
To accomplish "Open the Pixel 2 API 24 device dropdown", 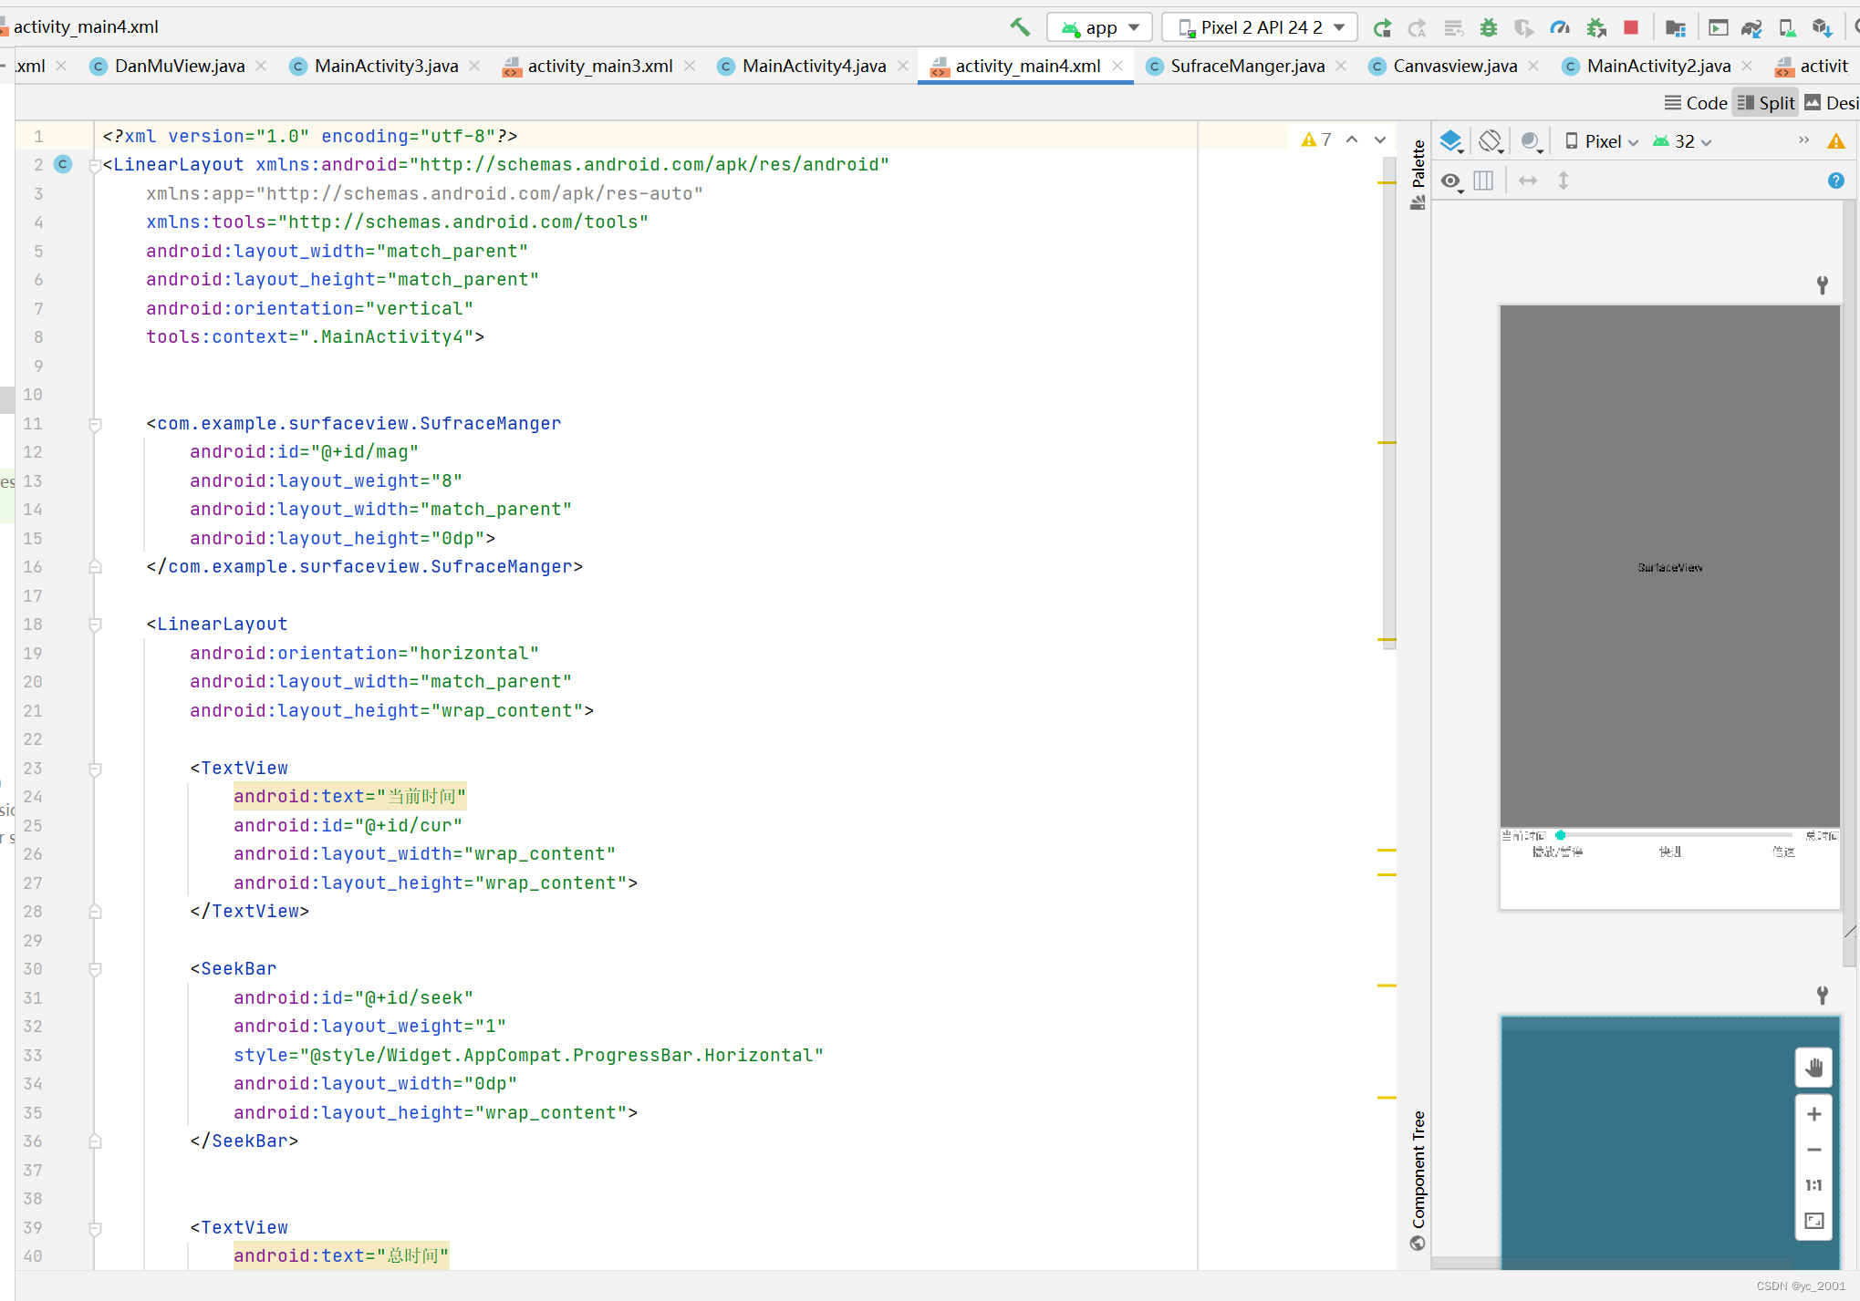I will click(1260, 27).
